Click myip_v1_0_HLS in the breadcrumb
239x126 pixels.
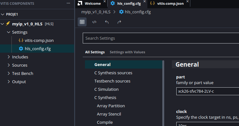pos(96,12)
